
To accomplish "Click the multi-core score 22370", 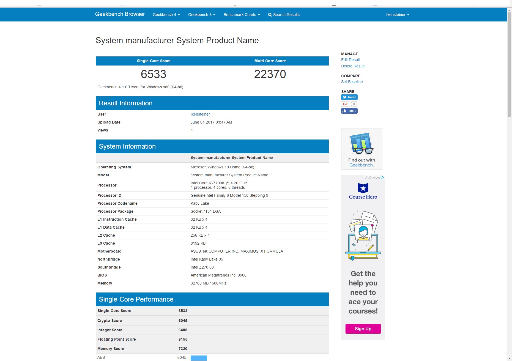I will tap(270, 74).
